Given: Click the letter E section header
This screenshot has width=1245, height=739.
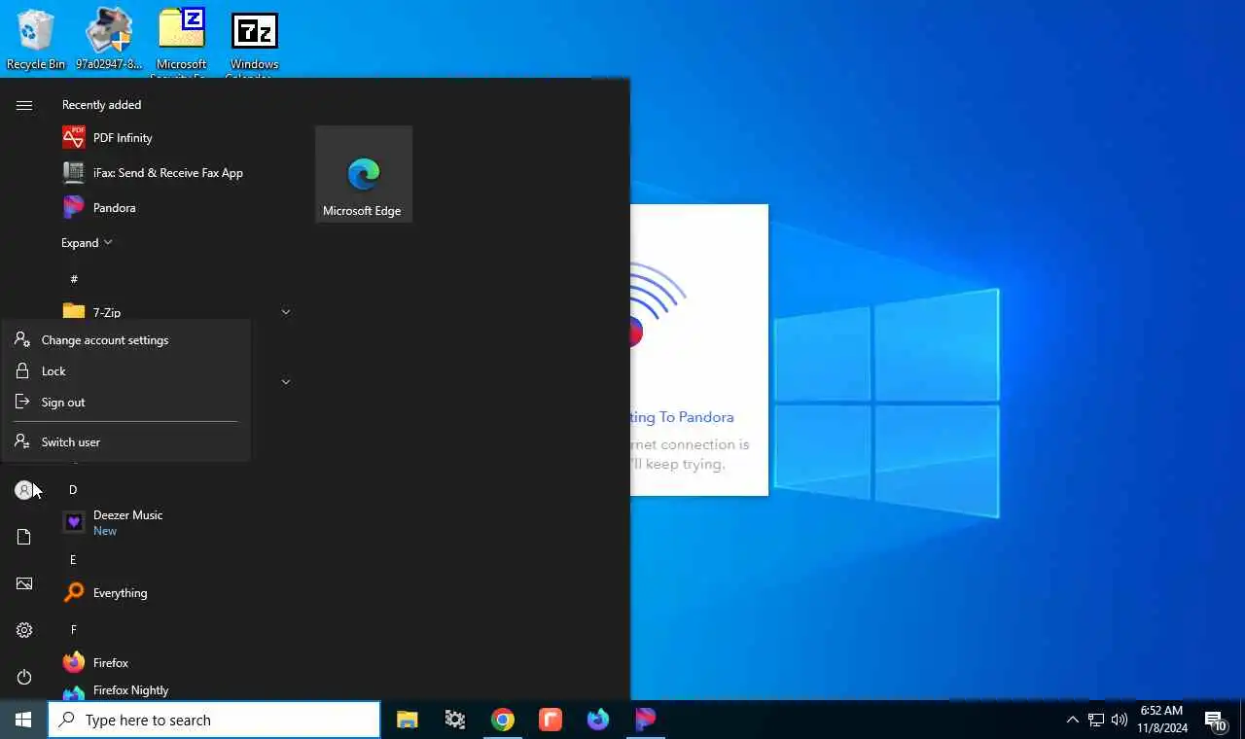Looking at the screenshot, I should pos(73,560).
